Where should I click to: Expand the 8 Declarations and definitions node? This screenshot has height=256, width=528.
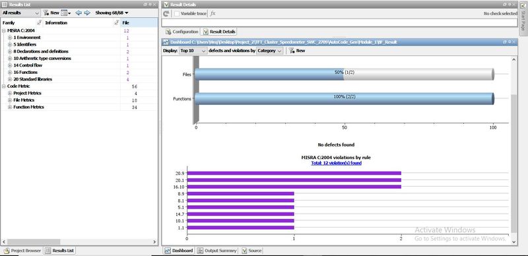click(x=10, y=51)
